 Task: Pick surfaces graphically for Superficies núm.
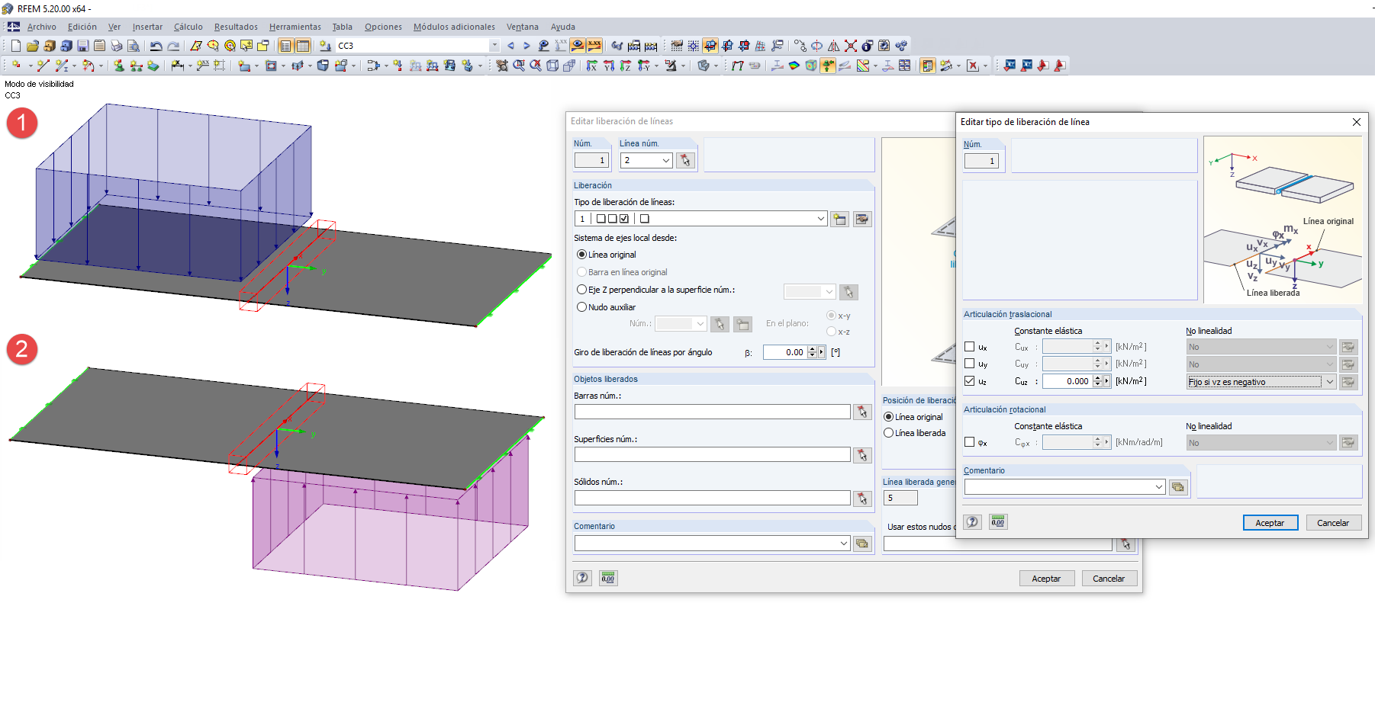tap(862, 455)
